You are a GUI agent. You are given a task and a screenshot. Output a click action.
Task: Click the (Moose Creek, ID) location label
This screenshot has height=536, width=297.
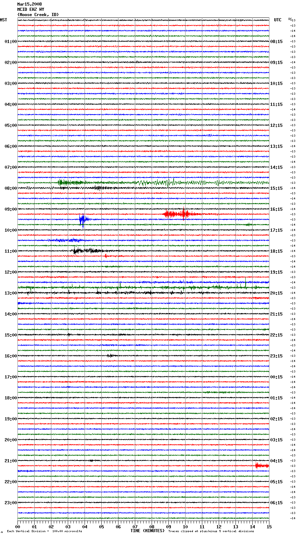tap(38, 15)
